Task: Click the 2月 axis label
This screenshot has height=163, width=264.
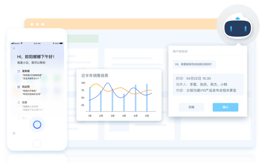Action: (101, 116)
